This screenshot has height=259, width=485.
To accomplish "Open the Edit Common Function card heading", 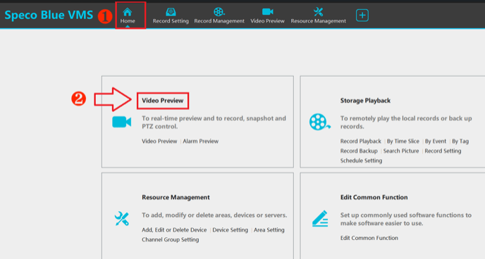I will pyautogui.click(x=374, y=197).
